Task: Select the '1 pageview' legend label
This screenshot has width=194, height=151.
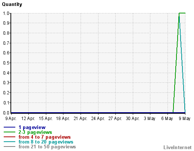Action: [x=32, y=128]
